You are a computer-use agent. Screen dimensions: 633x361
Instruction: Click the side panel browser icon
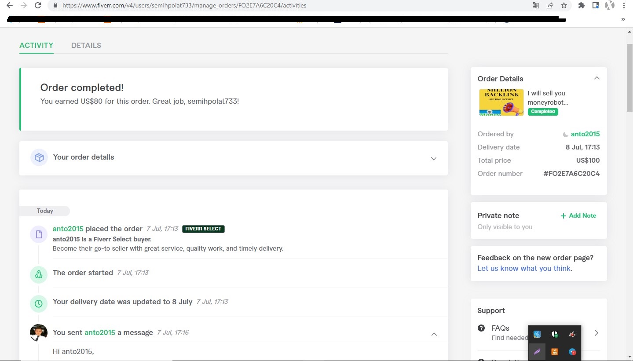[596, 6]
